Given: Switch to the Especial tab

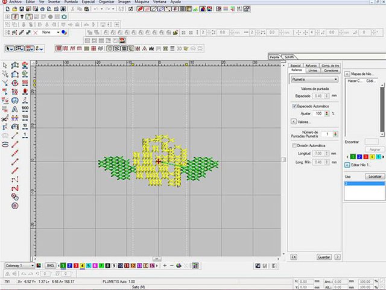Looking at the screenshot, I should [x=296, y=66].
